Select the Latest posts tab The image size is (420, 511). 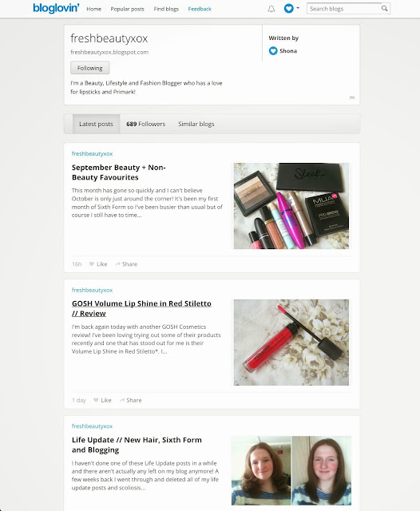[96, 124]
